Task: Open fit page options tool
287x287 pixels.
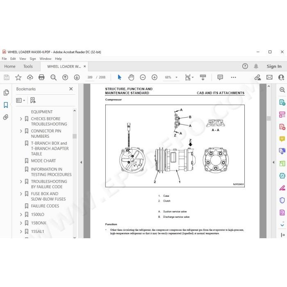Action: point(189,77)
